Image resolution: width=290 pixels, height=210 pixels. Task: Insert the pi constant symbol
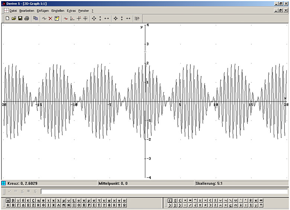point(256,200)
